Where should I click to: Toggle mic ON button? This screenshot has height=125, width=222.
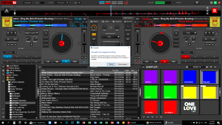coord(128,34)
